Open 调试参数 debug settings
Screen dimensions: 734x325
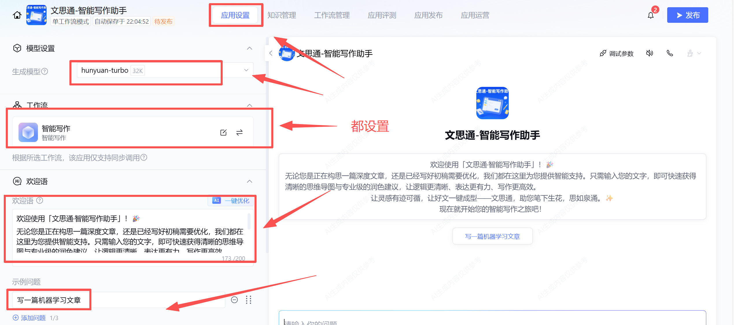point(617,53)
